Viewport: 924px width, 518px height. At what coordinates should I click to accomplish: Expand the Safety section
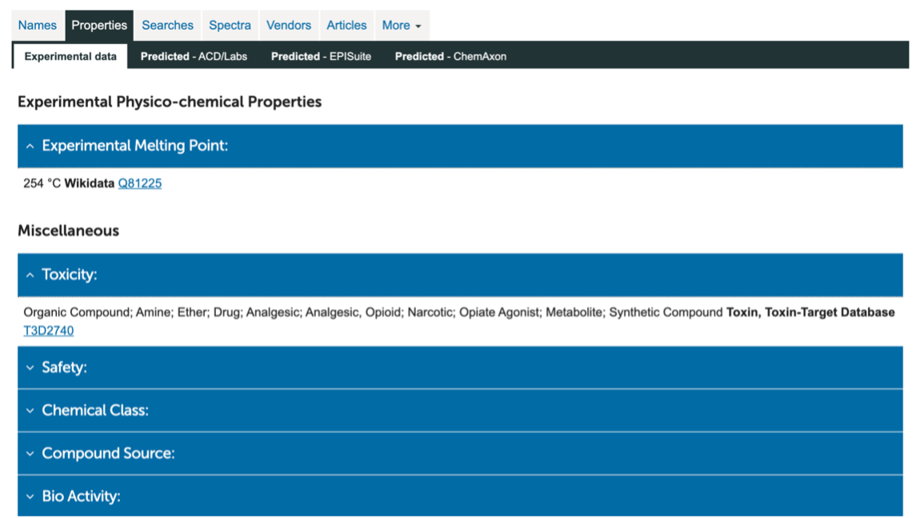[460, 367]
